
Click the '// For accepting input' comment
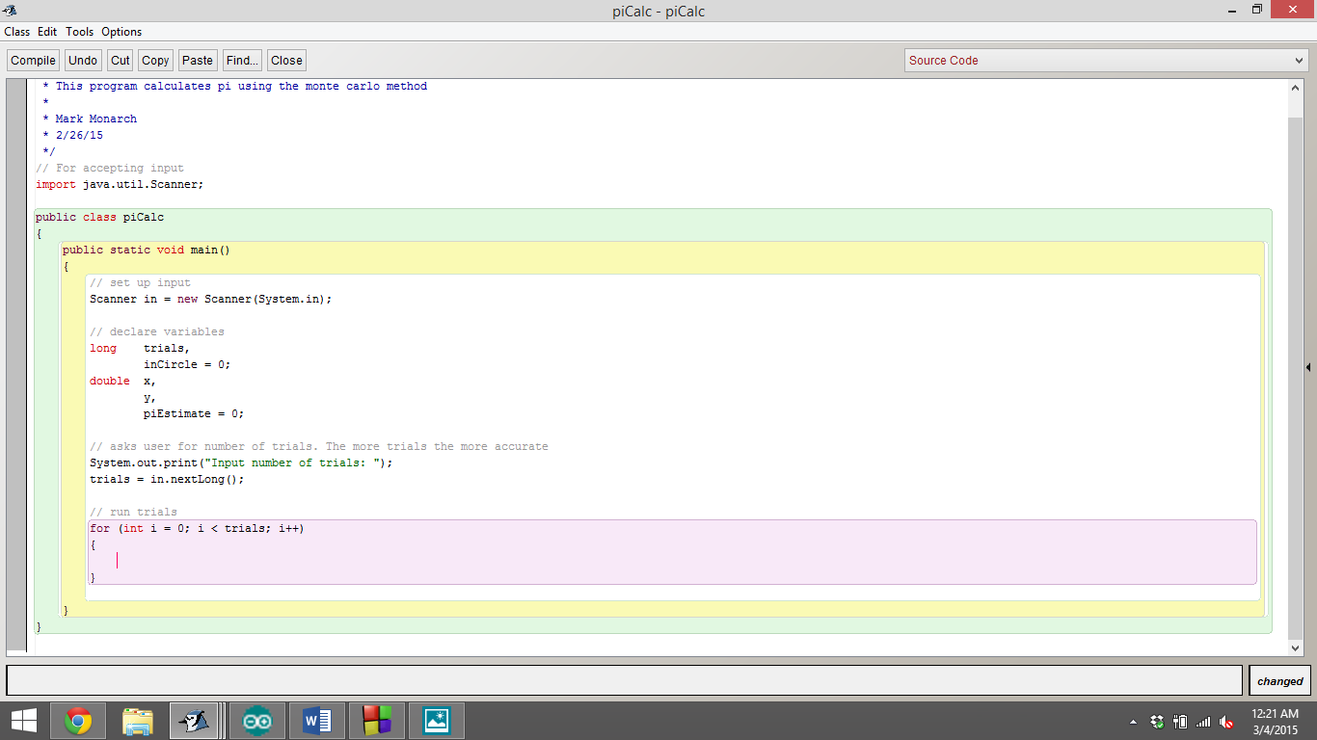pyautogui.click(x=109, y=168)
